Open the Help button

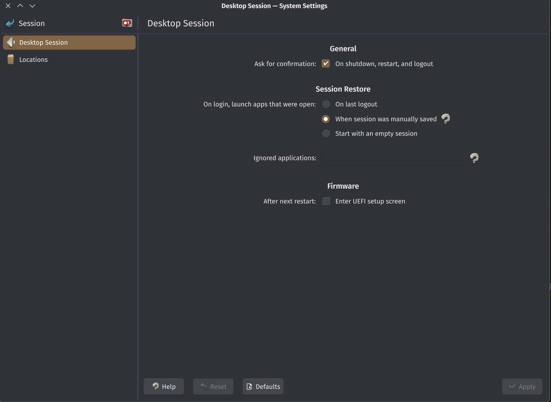tap(164, 387)
